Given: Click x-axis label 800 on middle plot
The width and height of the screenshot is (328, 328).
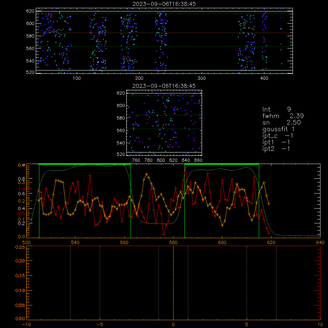Looking at the screenshot, I should click(x=161, y=160).
